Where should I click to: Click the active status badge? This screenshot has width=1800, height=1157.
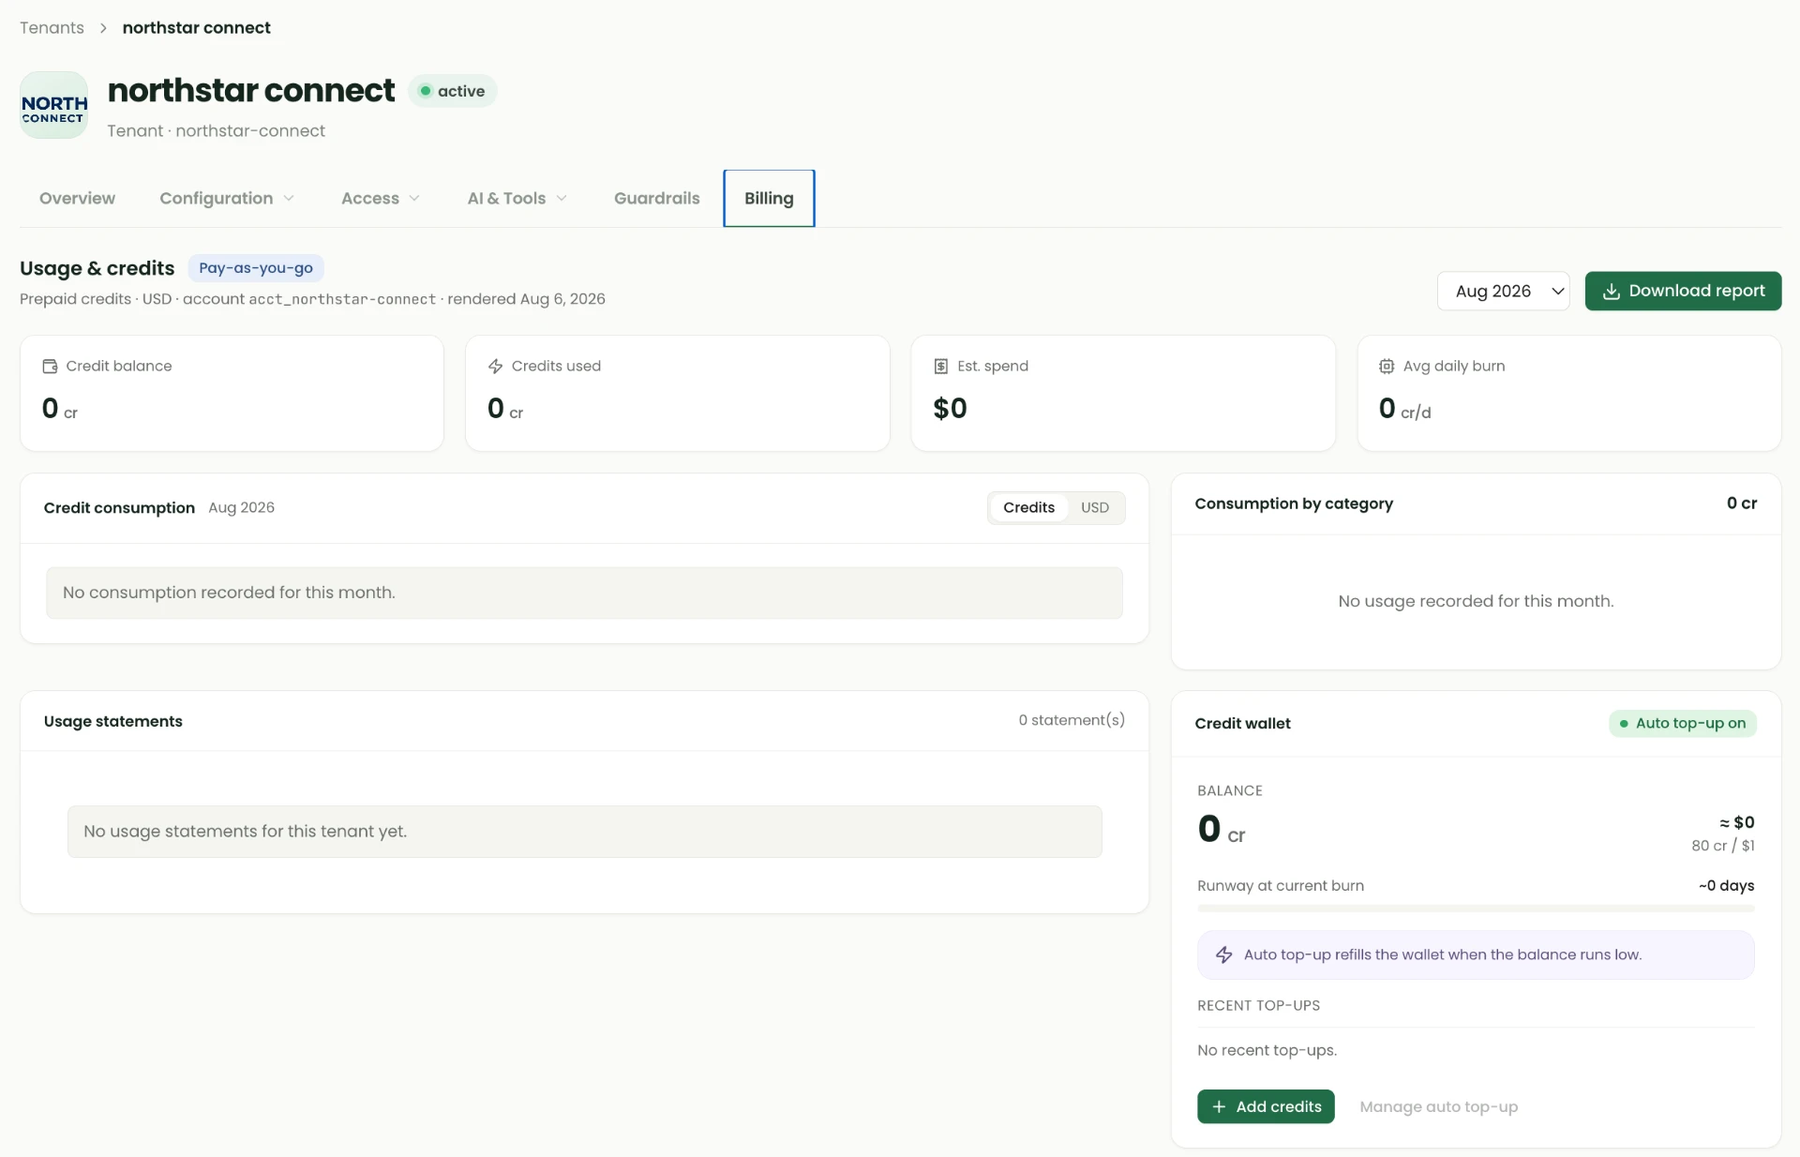(453, 91)
